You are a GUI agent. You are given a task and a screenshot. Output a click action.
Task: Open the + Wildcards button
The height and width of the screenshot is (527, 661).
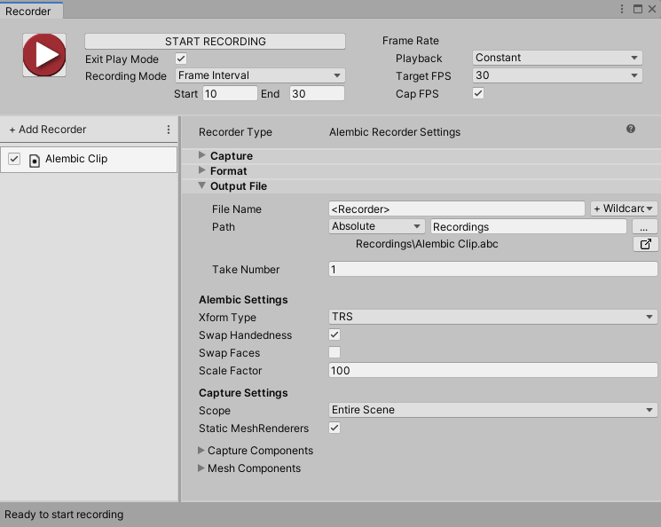(x=624, y=209)
